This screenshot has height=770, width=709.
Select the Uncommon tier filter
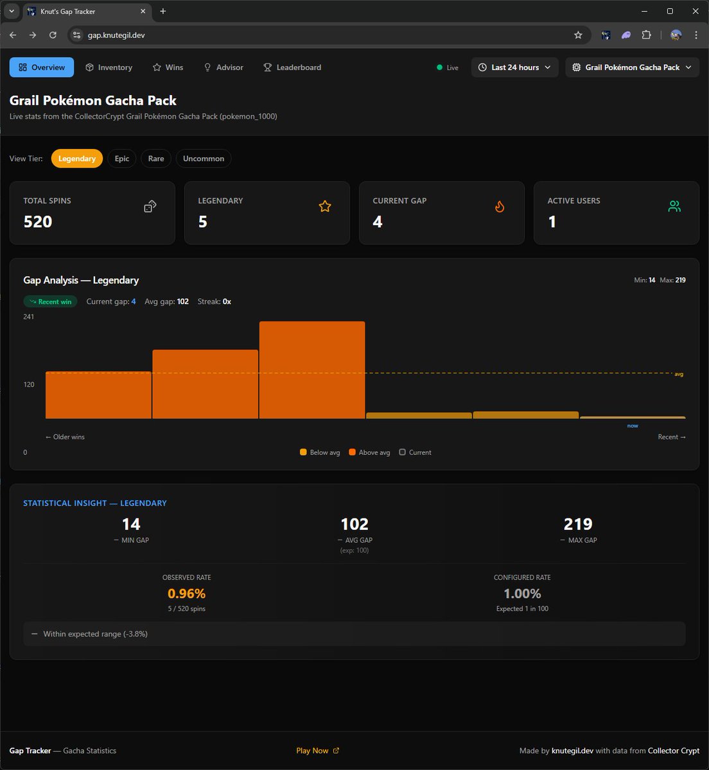click(x=204, y=158)
